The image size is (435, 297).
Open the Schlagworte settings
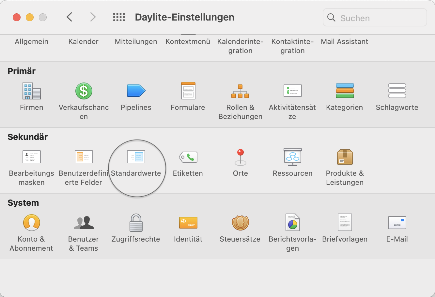397,91
